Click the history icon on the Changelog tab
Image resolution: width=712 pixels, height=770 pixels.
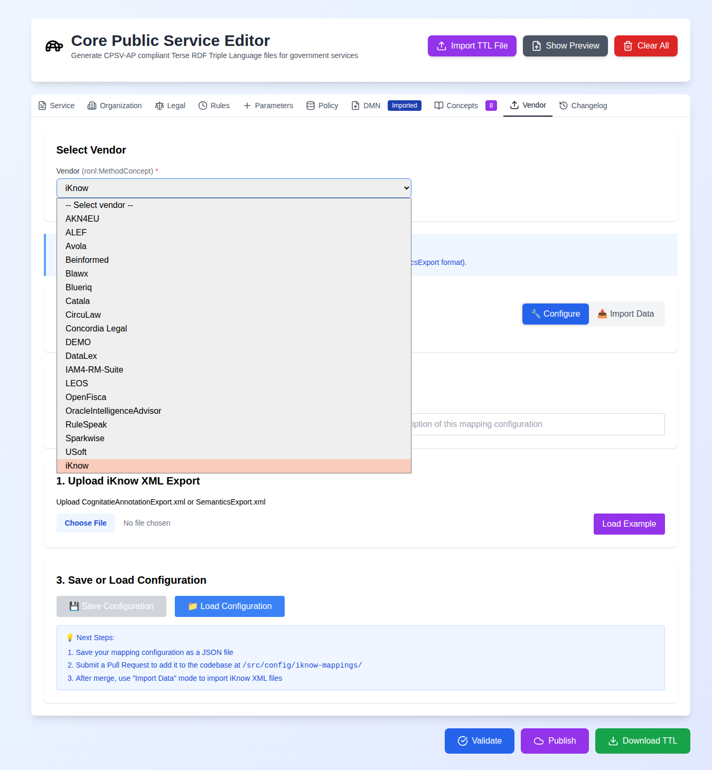click(x=563, y=106)
